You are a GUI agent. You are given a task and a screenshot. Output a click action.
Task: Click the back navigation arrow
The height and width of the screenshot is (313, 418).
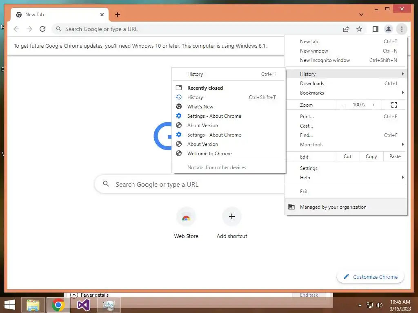[x=16, y=29]
